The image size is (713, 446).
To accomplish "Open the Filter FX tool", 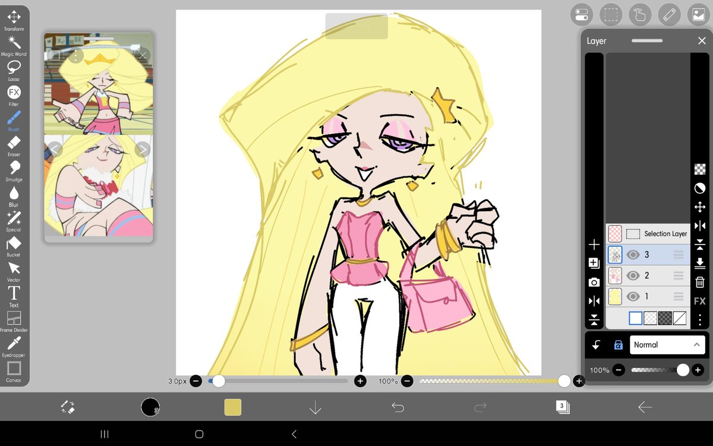I will 14,96.
